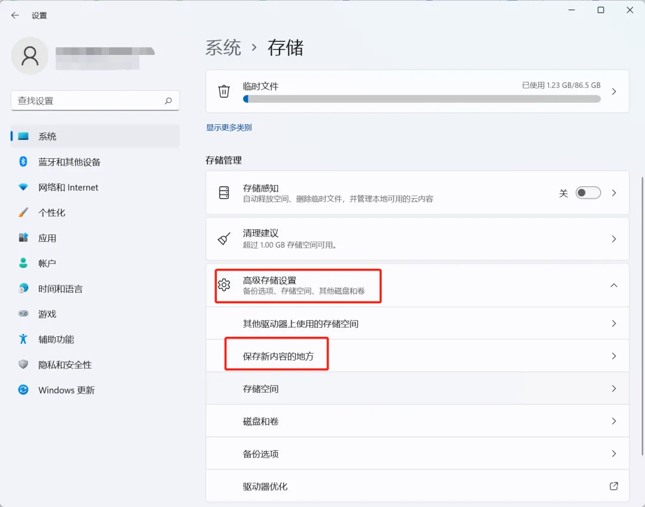The width and height of the screenshot is (645, 507).
Task: Open 网络和 Internet settings
Action: 95,187
